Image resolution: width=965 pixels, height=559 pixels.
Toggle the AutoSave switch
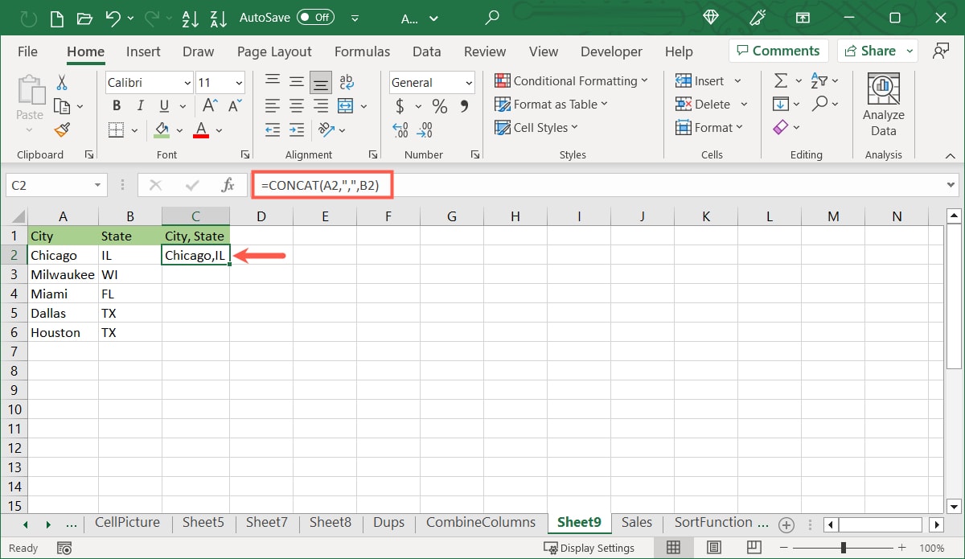pos(316,17)
